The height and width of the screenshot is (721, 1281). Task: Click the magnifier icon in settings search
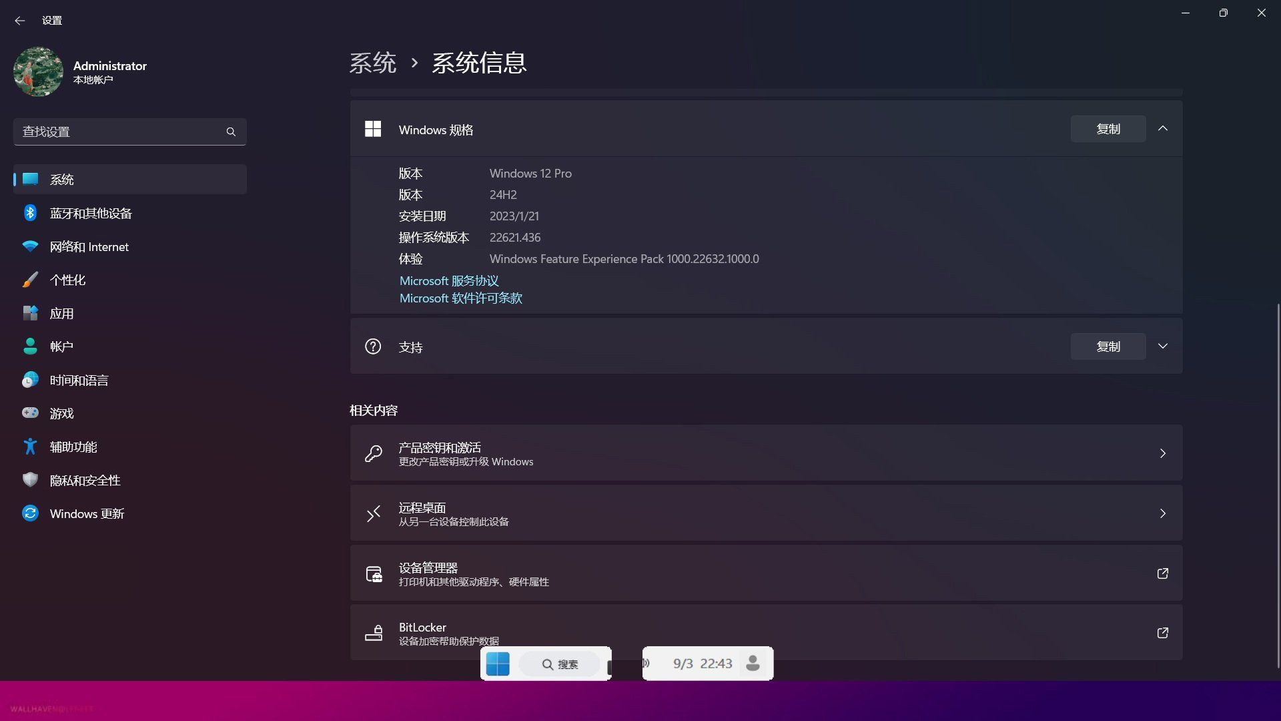point(231,132)
